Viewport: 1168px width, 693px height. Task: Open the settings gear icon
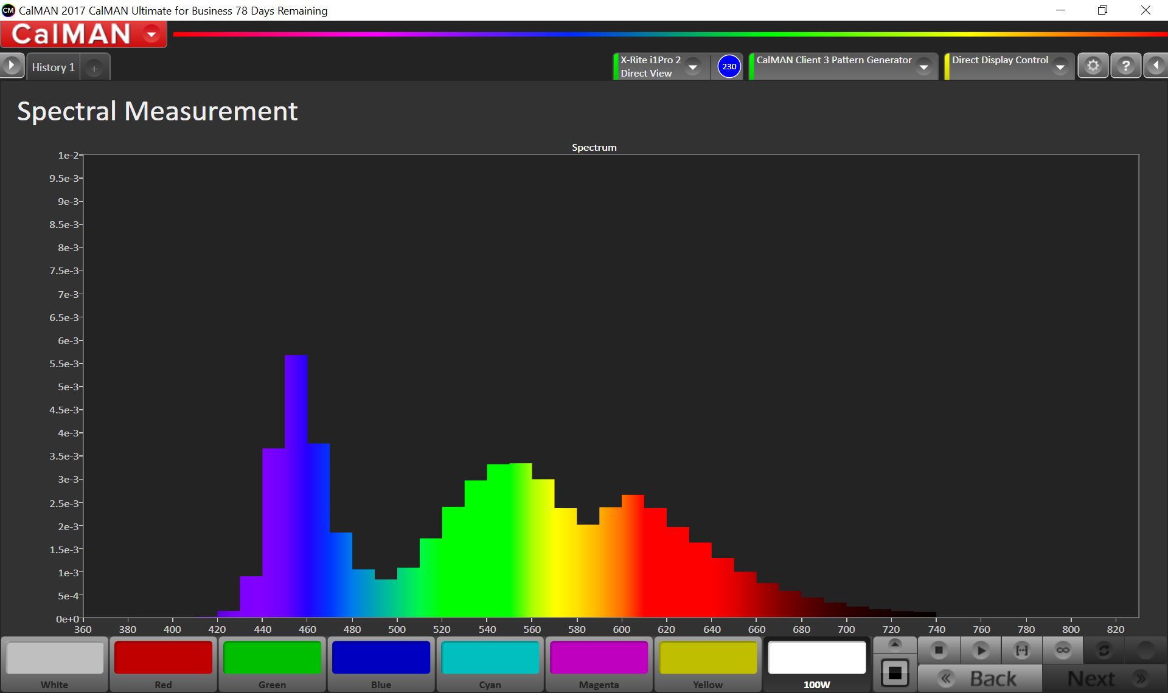1093,66
